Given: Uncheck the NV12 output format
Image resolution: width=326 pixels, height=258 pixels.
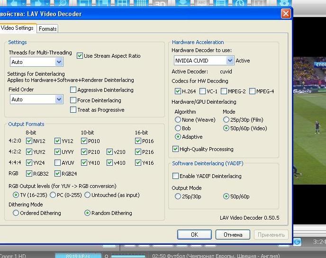Looking at the screenshot, I should point(29,141).
